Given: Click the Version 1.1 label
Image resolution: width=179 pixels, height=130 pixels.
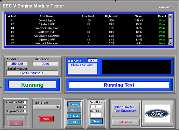Looking at the screenshot, I should tap(166, 7).
